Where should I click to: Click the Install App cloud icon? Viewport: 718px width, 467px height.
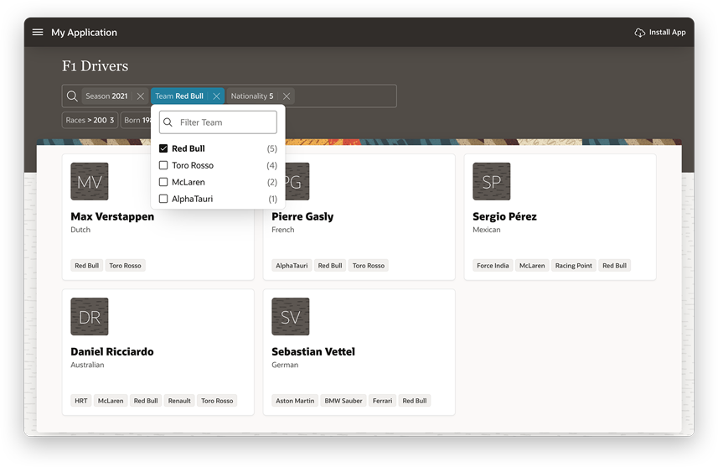640,33
